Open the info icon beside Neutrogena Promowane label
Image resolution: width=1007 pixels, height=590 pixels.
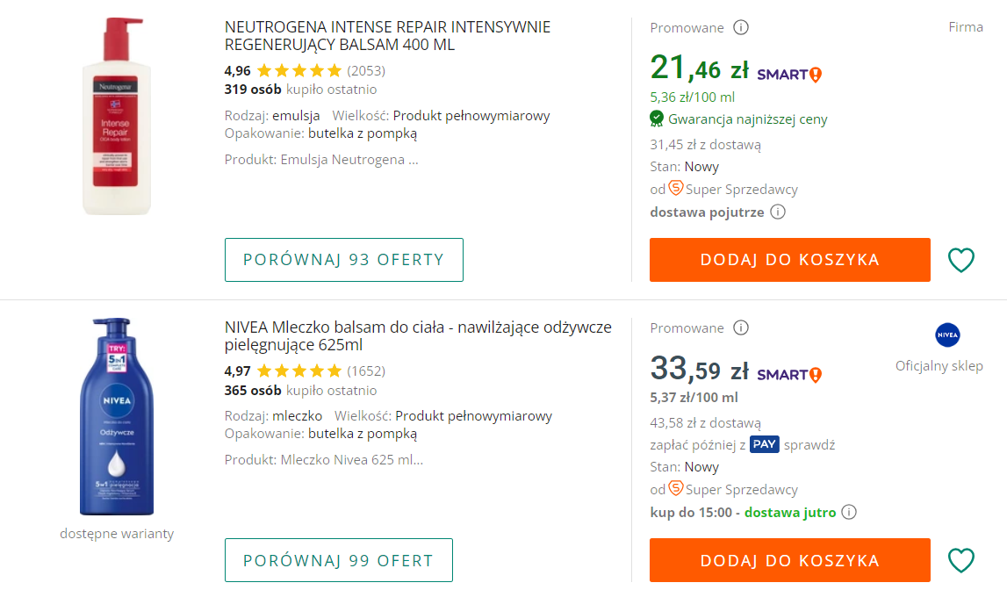coord(742,27)
